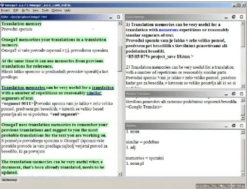Click the Fuzzy Matches pane title

(x=135, y=17)
